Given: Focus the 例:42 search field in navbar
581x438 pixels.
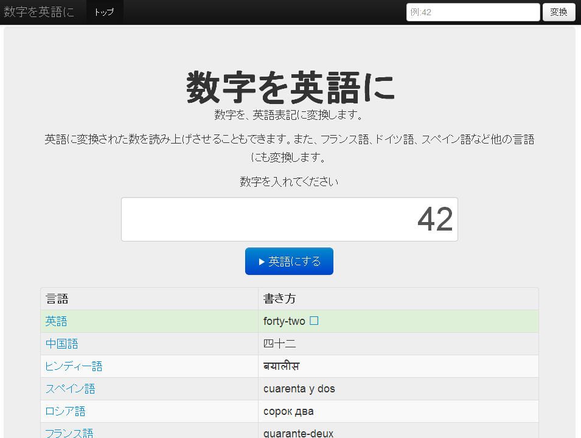Looking at the screenshot, I should coord(473,12).
